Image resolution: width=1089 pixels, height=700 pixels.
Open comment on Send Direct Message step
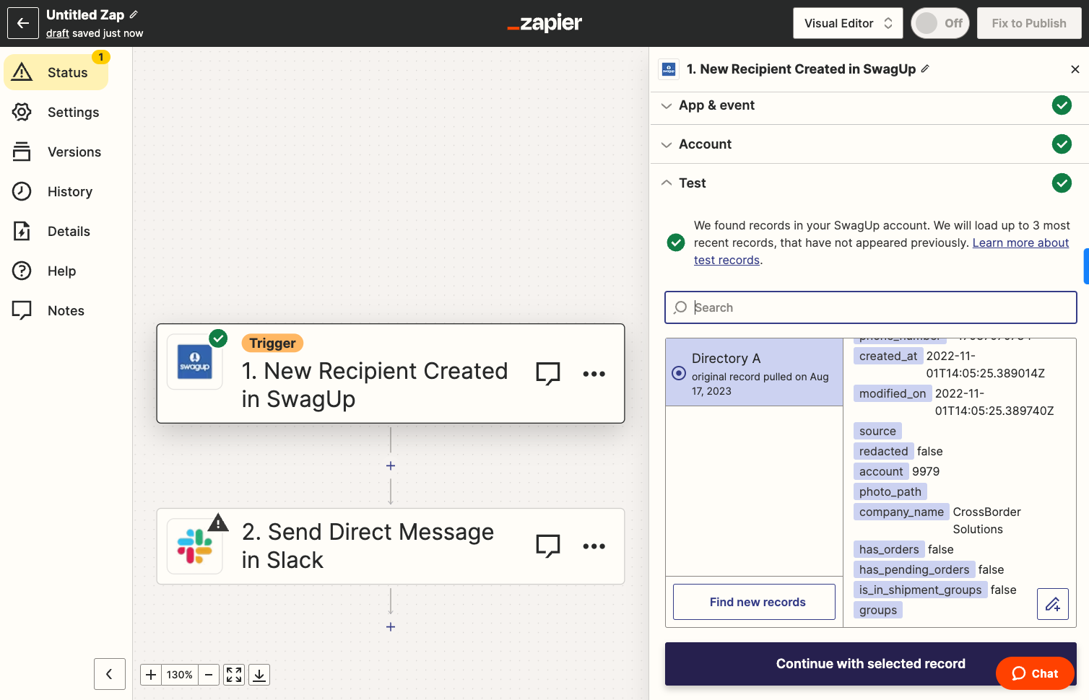[x=548, y=546]
